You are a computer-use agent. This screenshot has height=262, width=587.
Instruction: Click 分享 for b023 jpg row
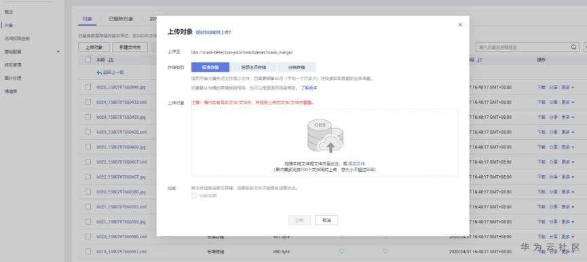coord(553,147)
